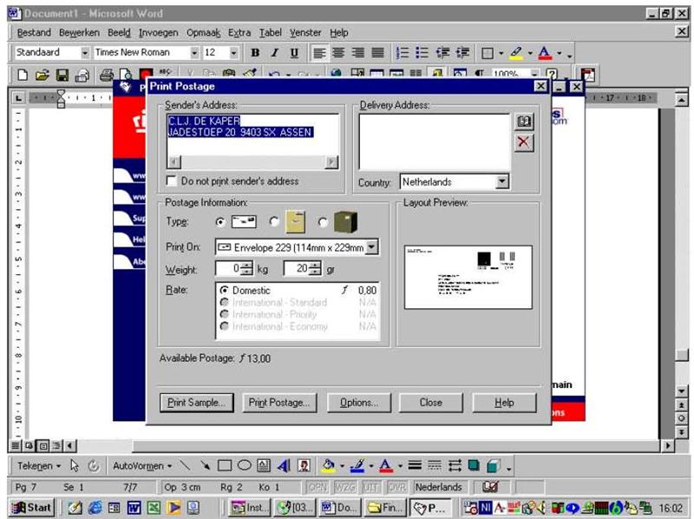The image size is (694, 519).
Task: Insert WordArt from the drawing toolbar
Action: point(284,465)
